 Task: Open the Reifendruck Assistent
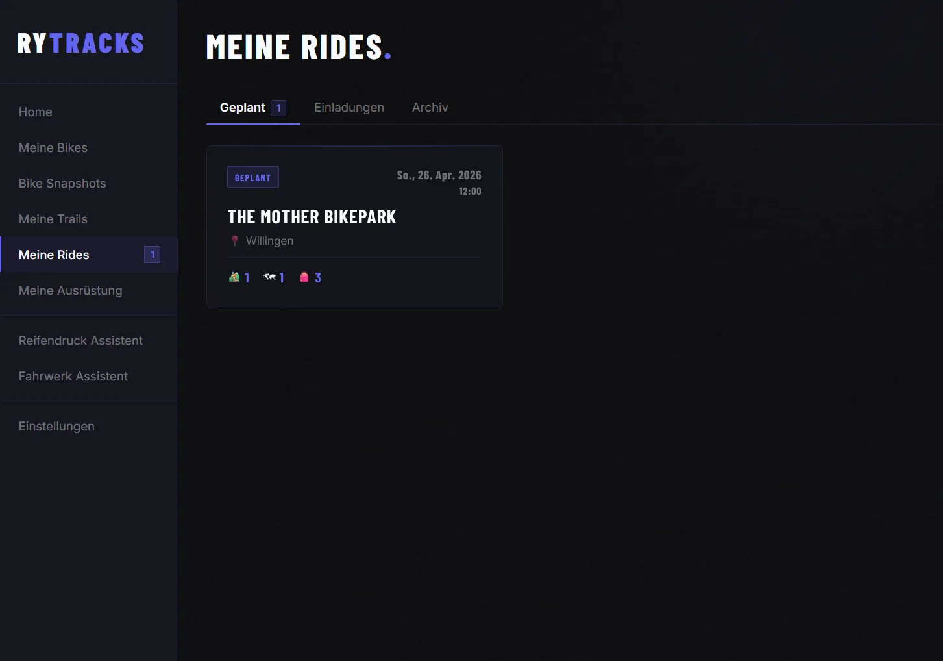point(80,340)
